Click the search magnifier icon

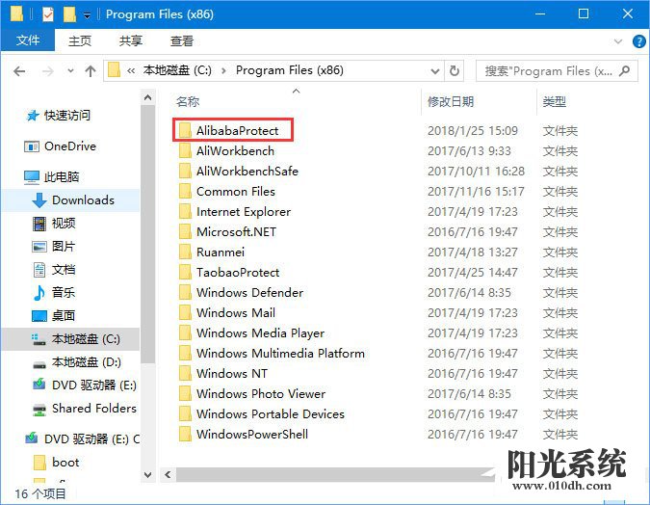pyautogui.click(x=625, y=71)
